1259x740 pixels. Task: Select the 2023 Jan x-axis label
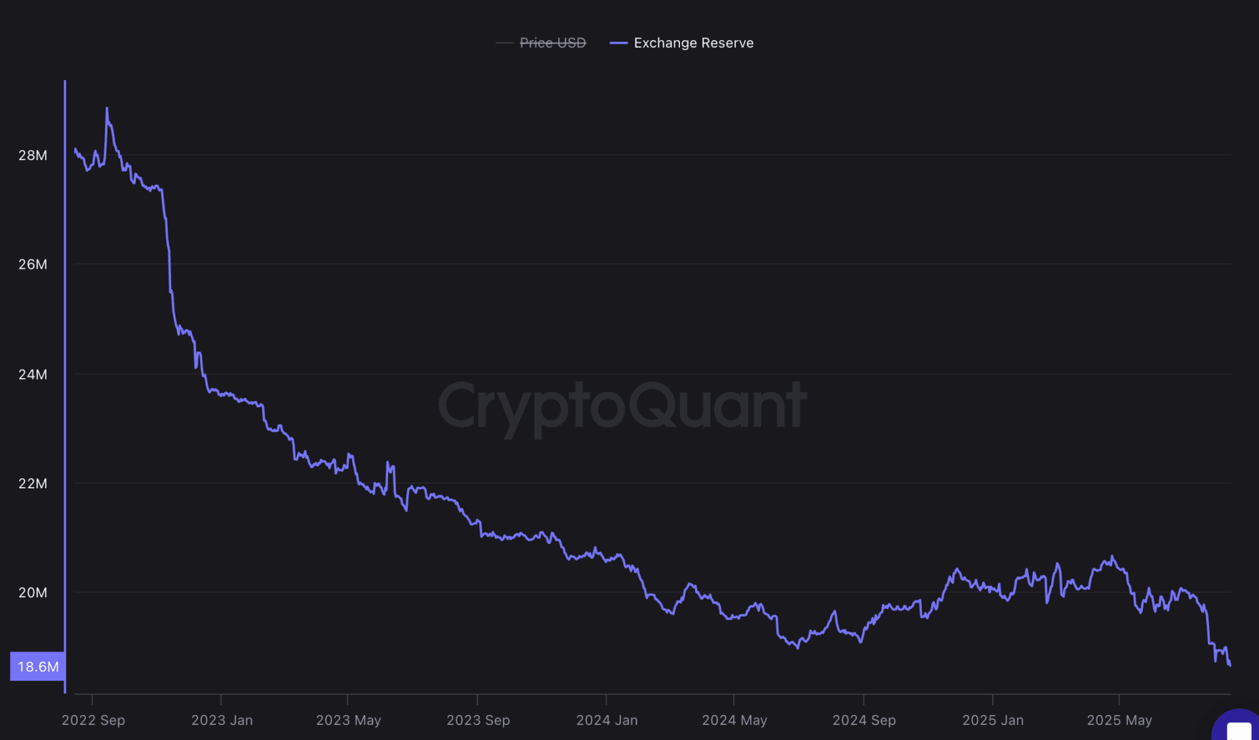(x=222, y=720)
